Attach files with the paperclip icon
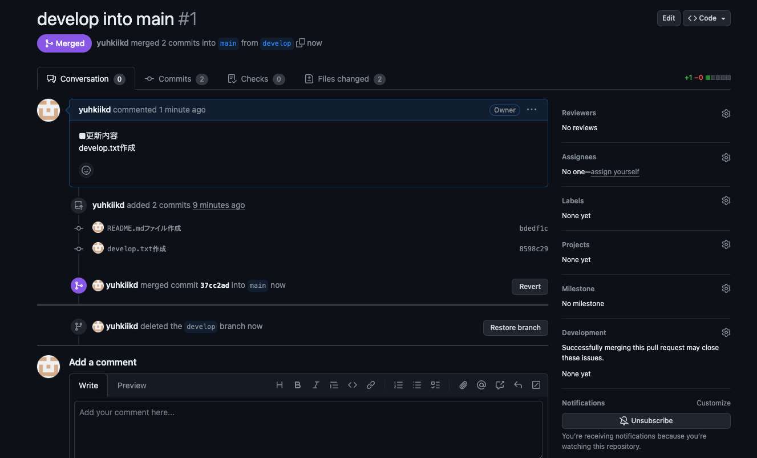This screenshot has width=757, height=458. pos(463,385)
